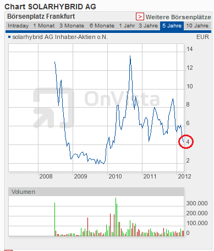Click the 2009 label on time axis
The image size is (214, 251).
click(x=80, y=176)
